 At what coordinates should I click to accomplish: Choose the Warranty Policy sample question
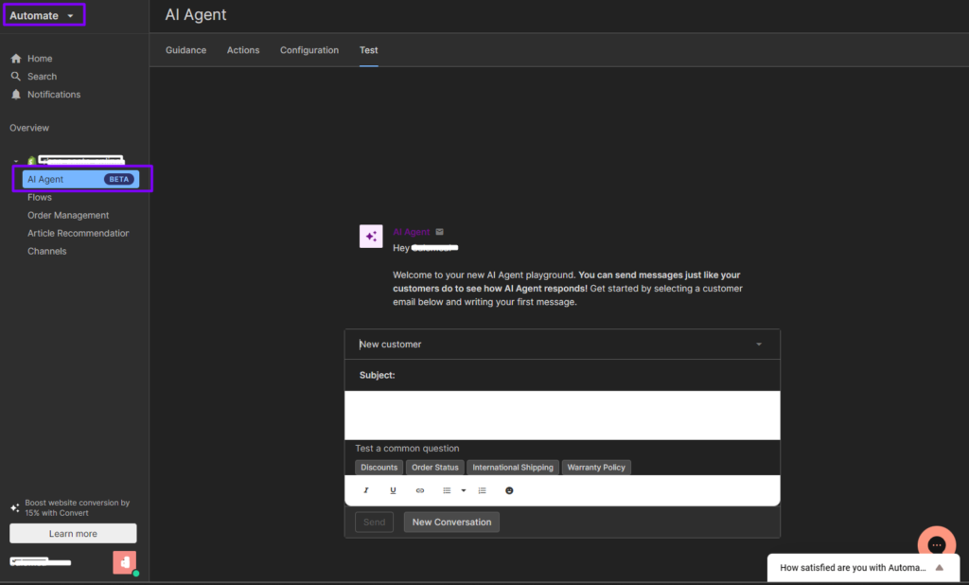click(596, 468)
